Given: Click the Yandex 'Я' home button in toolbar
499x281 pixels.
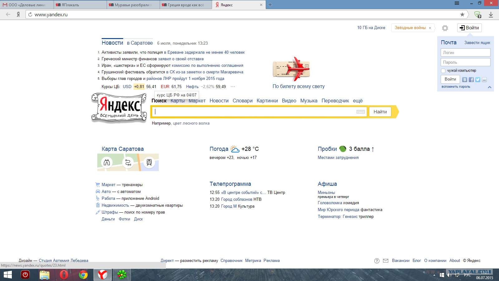Looking at the screenshot, I should point(18,14).
